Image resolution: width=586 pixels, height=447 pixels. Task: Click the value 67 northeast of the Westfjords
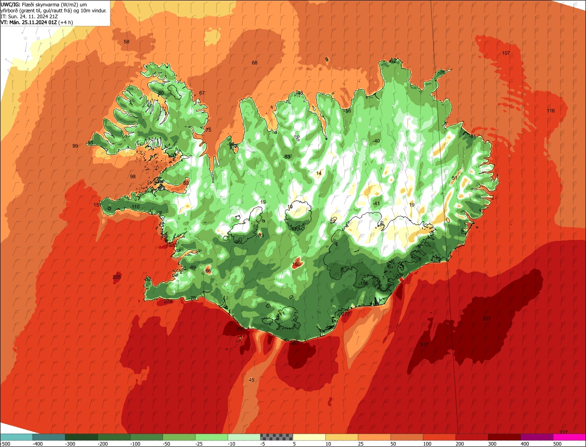click(x=202, y=93)
